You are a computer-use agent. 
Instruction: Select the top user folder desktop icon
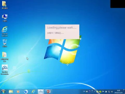(5, 5)
